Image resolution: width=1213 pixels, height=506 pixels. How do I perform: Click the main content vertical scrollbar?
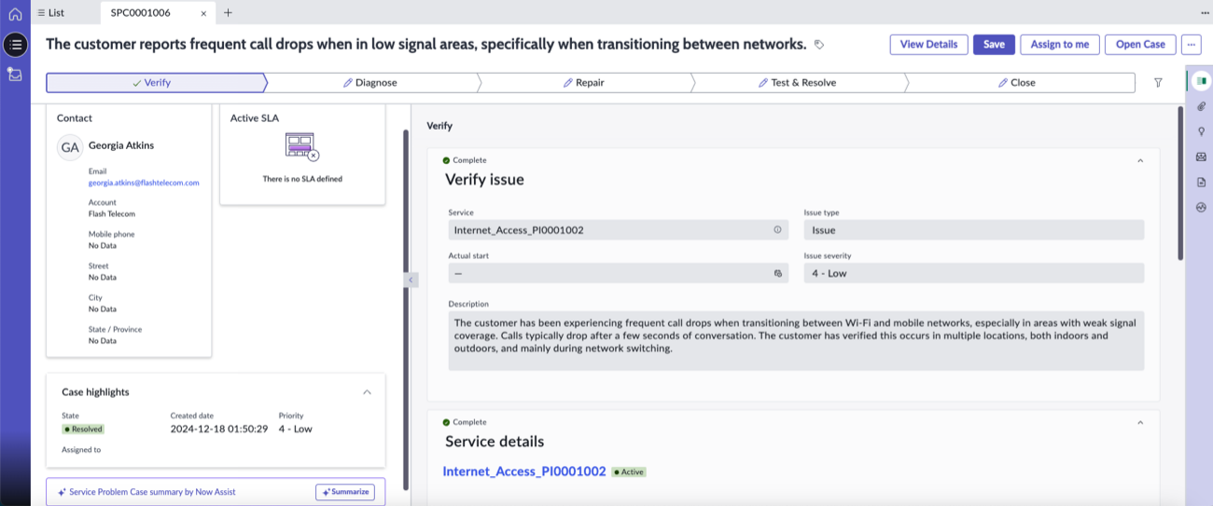coord(1180,183)
